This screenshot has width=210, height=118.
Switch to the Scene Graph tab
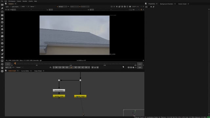(182, 4)
